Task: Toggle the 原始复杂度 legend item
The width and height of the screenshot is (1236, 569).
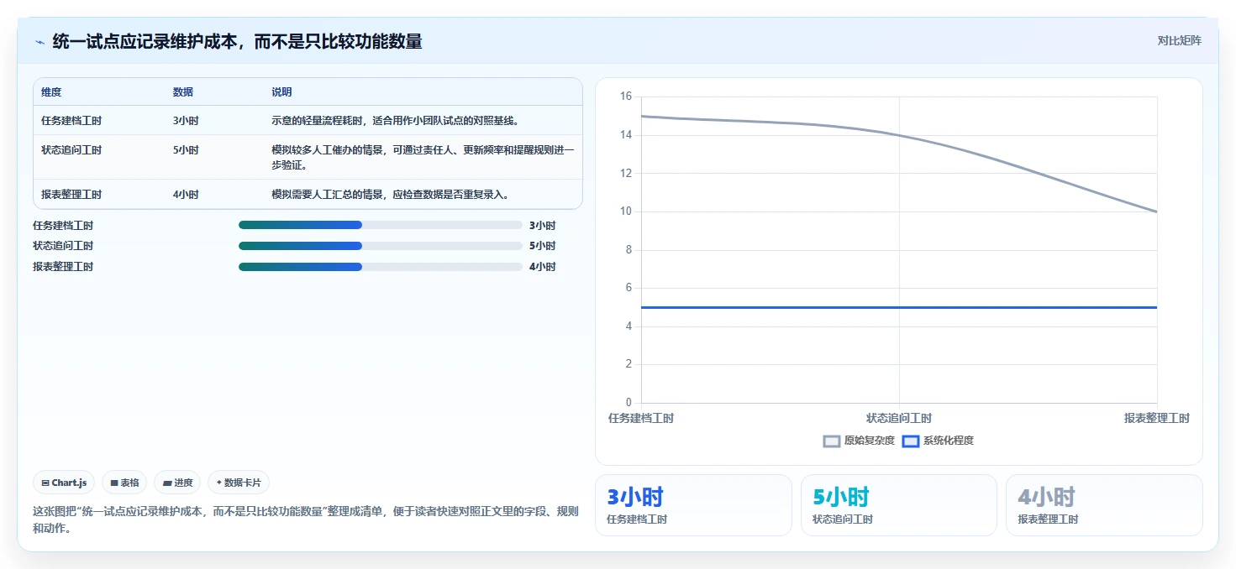Action: click(859, 441)
